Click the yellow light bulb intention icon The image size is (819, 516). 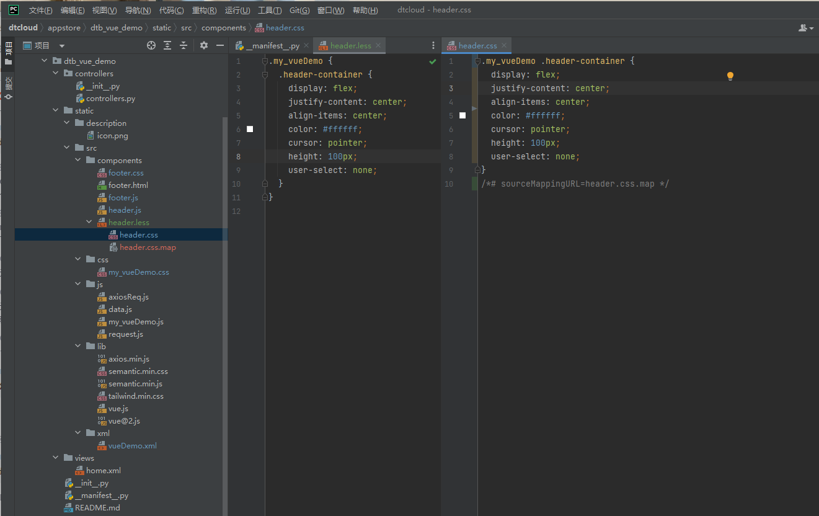coord(730,76)
